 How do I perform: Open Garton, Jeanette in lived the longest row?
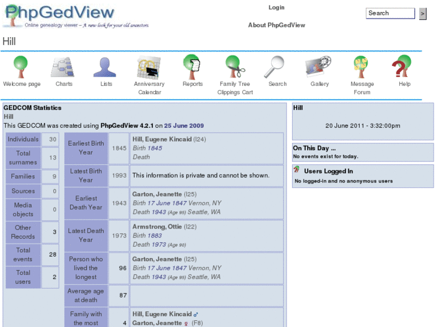pyautogui.click(x=164, y=259)
